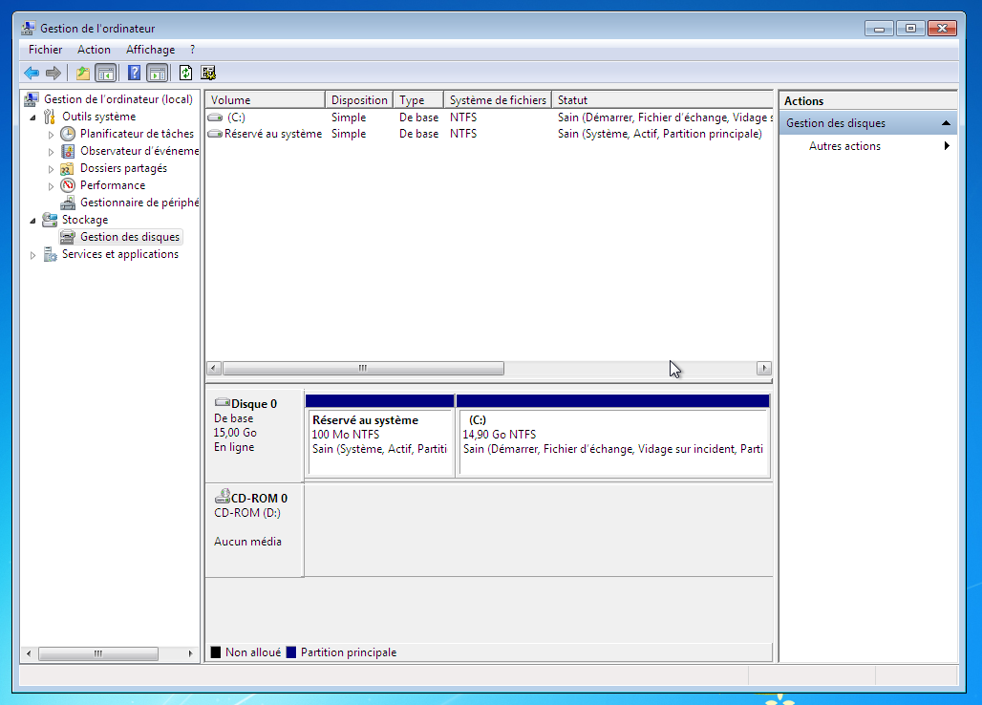
Task: Click the tree pane scroll-right arrow
Action: coord(190,653)
